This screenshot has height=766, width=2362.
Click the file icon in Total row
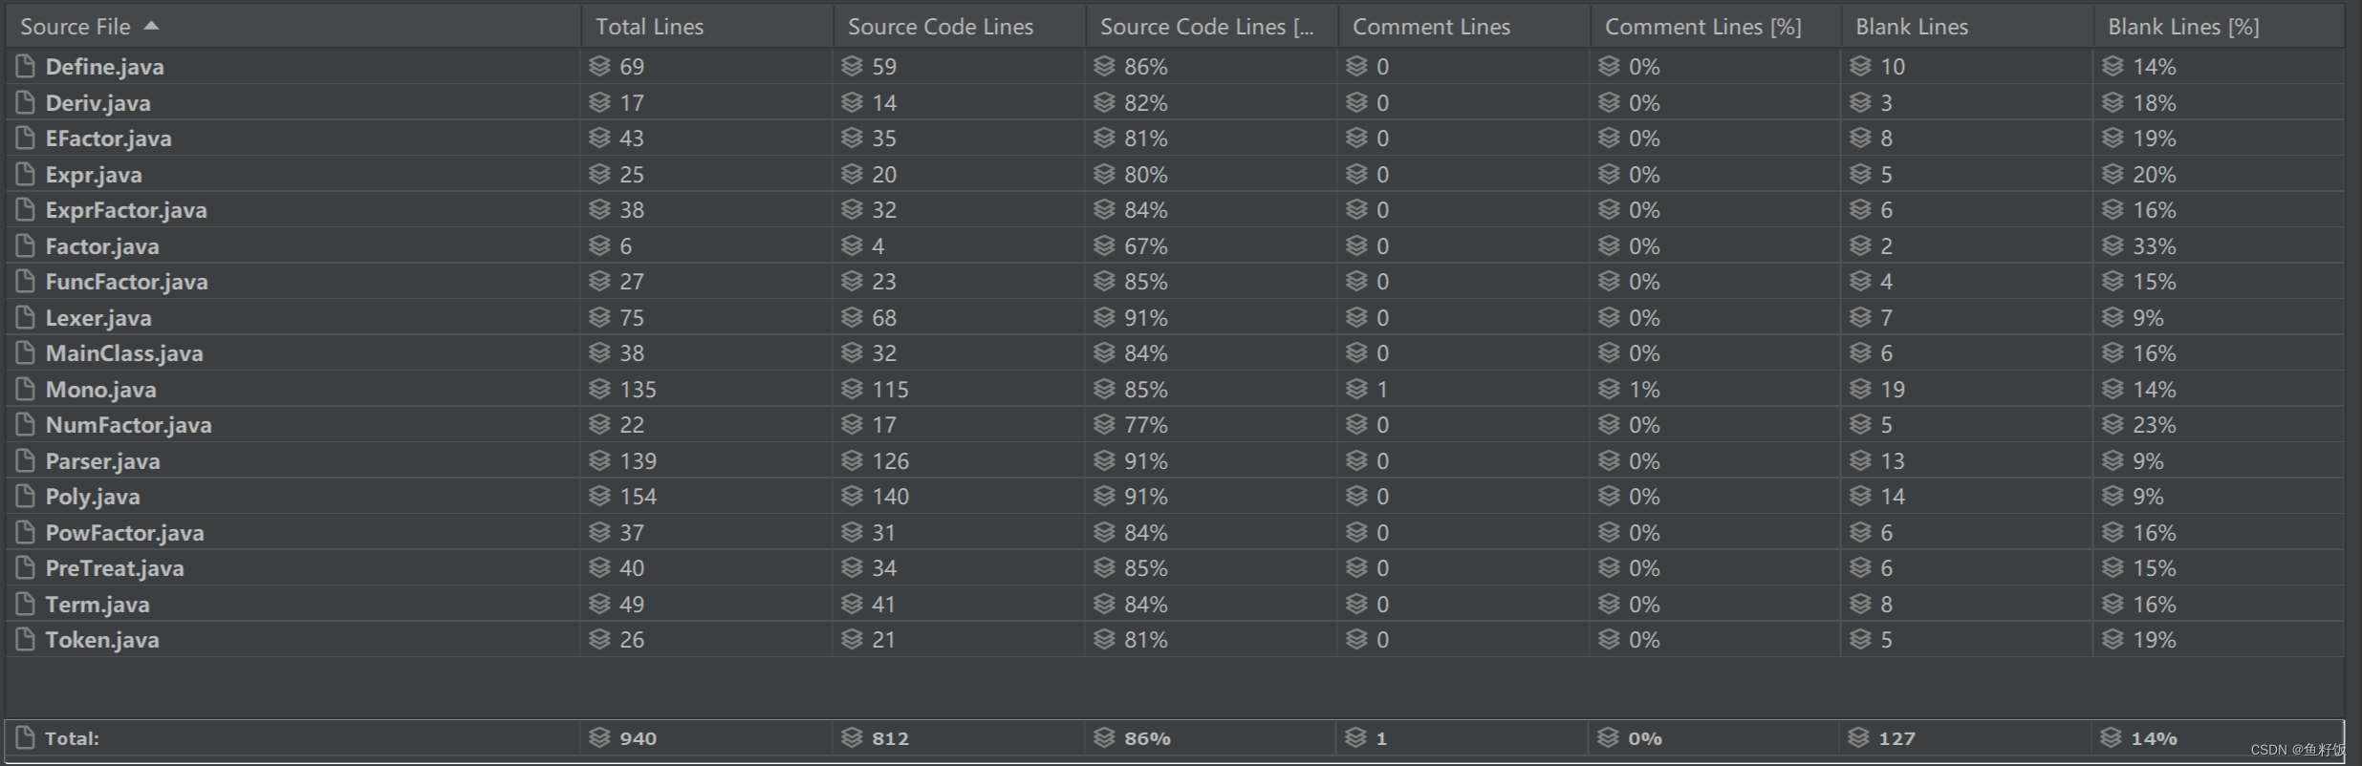tap(25, 737)
